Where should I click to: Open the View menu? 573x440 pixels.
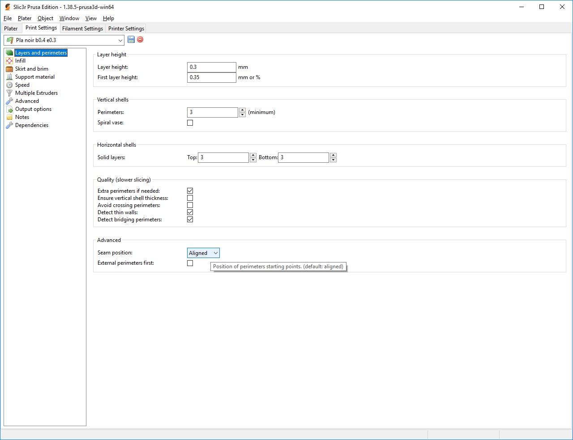(x=91, y=18)
